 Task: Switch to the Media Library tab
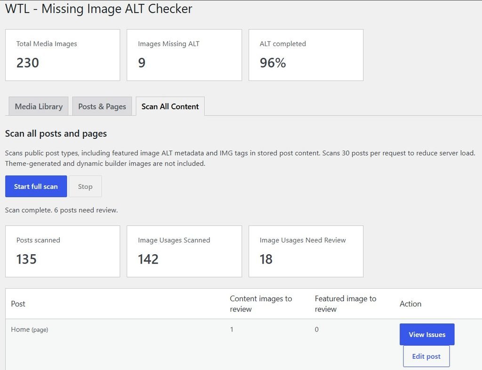point(39,106)
